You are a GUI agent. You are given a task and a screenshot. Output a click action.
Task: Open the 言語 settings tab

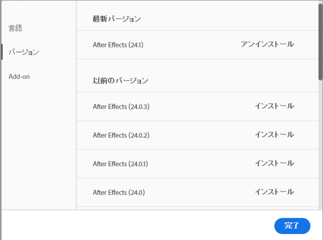click(x=16, y=28)
